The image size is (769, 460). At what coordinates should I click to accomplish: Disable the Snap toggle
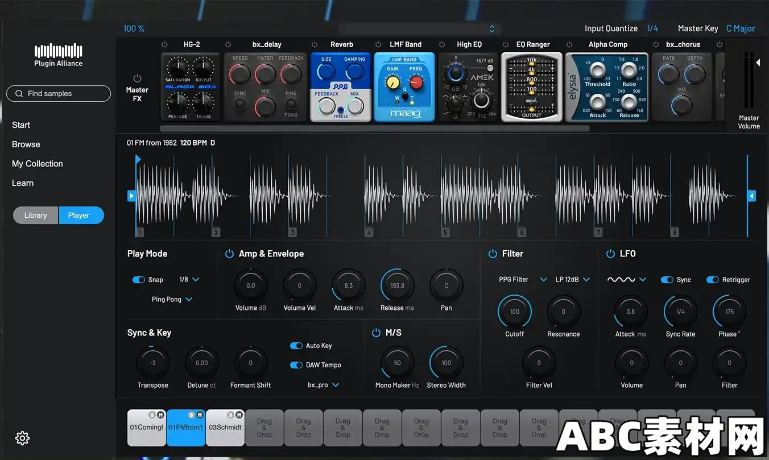point(139,280)
